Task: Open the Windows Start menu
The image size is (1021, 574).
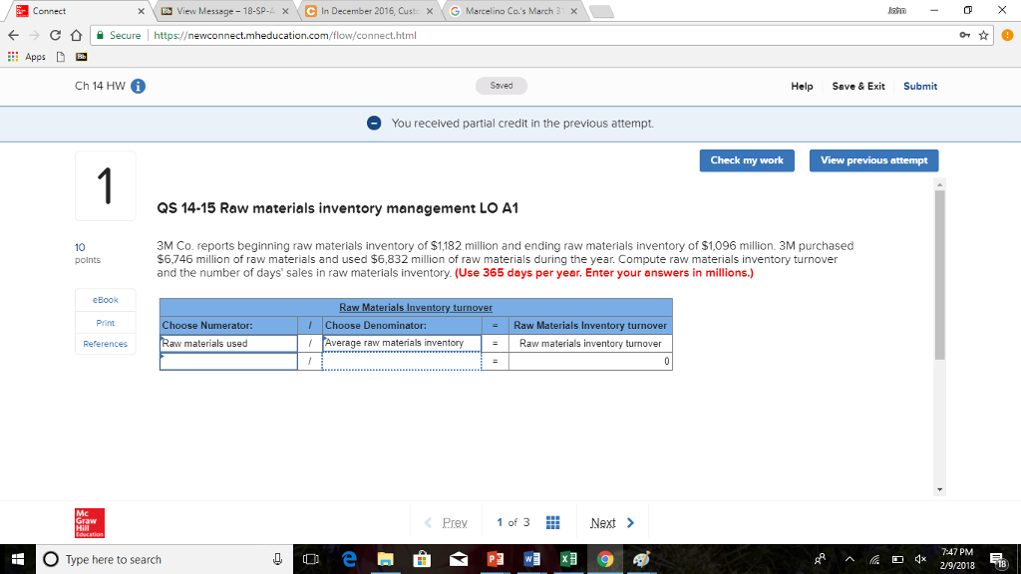Action: click(x=18, y=559)
